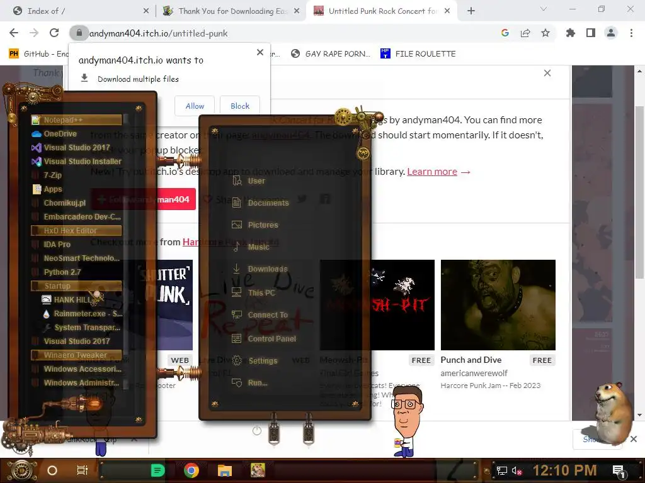The height and width of the screenshot is (483, 645).
Task: Open the extensions puzzle icon
Action: 571,33
